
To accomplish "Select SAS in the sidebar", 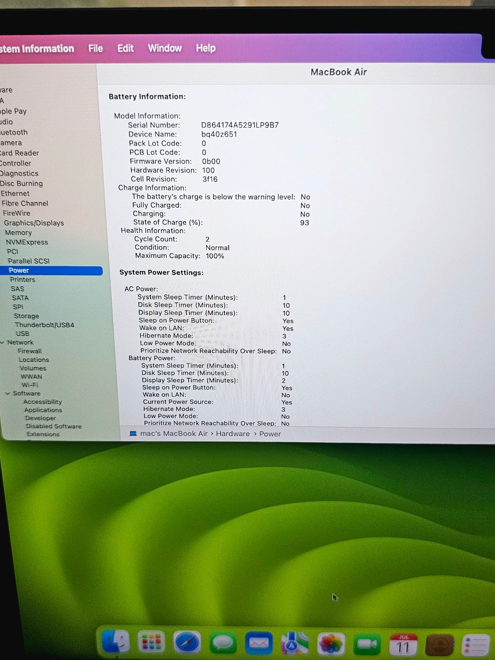I will (x=18, y=289).
